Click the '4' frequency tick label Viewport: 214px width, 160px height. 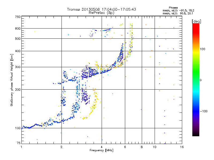[x=102, y=147]
